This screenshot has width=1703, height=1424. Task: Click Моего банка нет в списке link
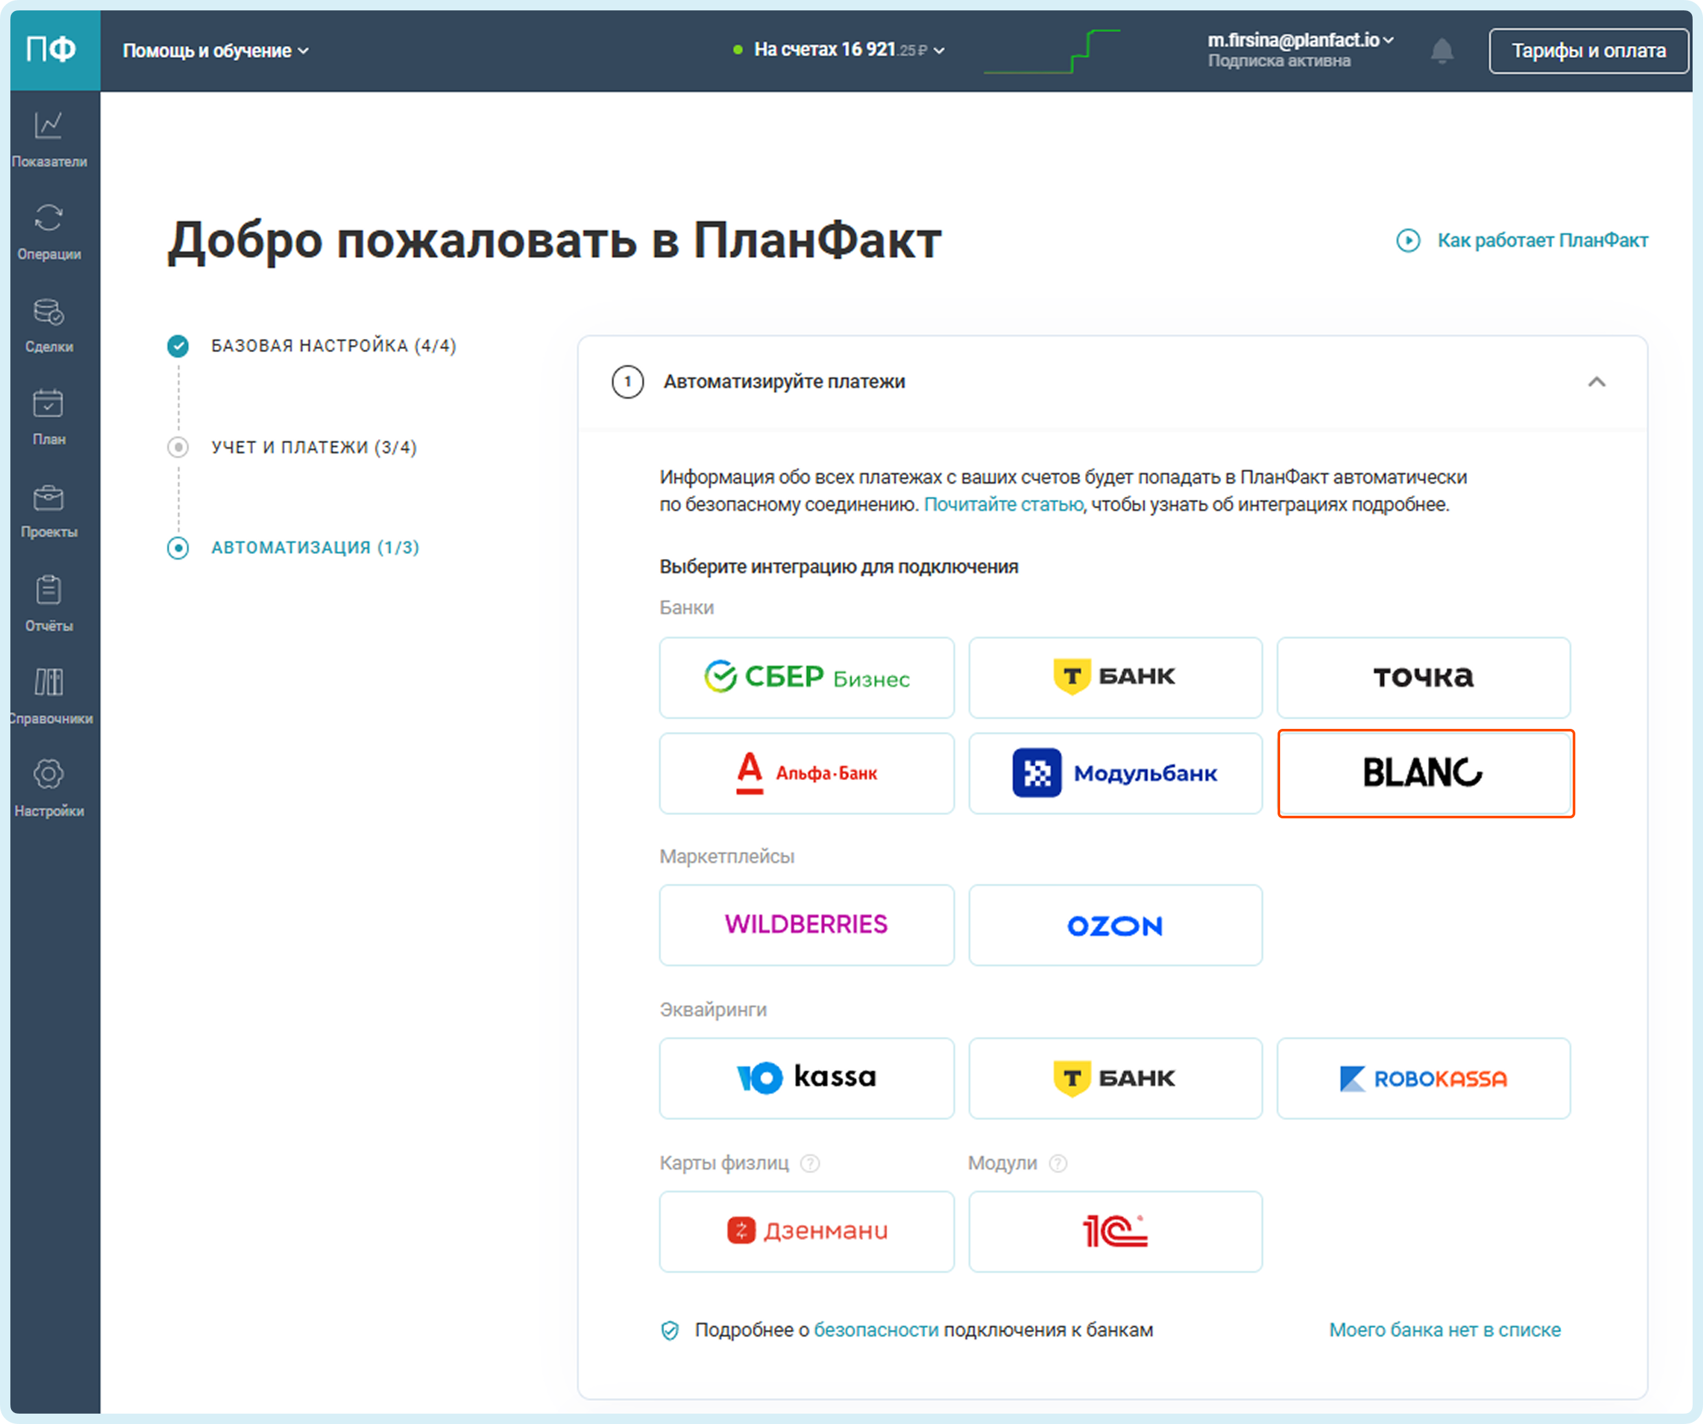tap(1444, 1330)
